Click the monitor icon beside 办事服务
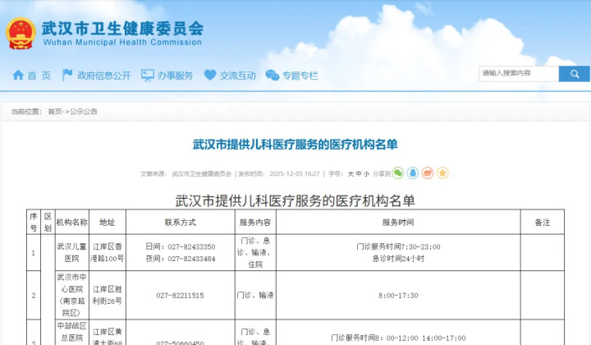Viewport: 591px width, 345px height. (x=148, y=76)
